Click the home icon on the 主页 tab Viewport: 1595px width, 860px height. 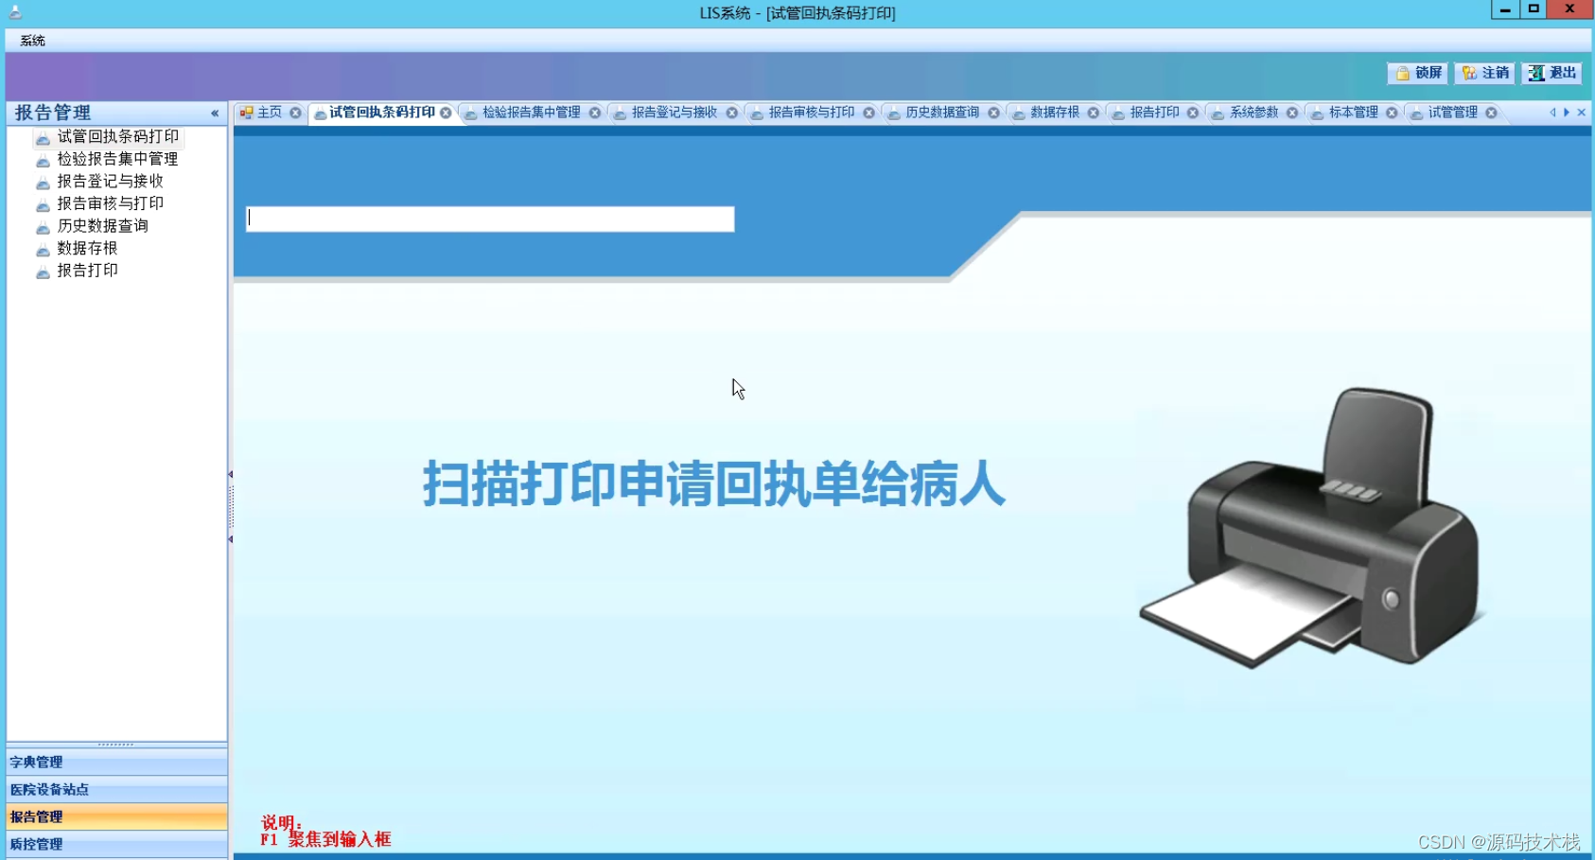(x=247, y=112)
